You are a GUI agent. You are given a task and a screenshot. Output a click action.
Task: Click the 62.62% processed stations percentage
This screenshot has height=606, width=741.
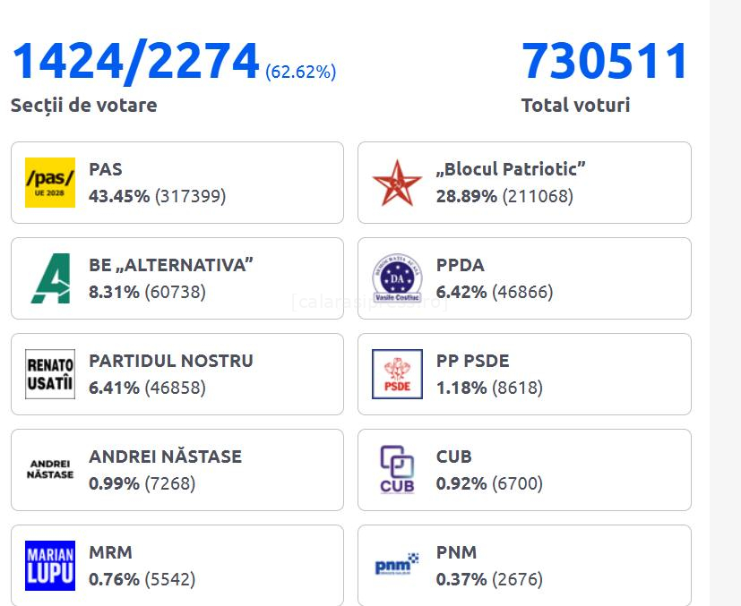tap(301, 73)
